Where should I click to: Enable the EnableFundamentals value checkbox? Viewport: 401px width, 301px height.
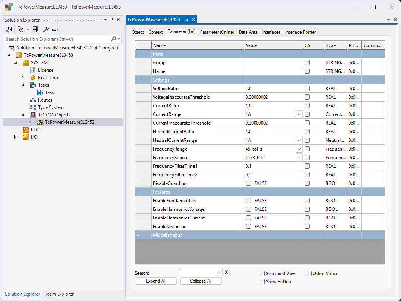pyautogui.click(x=248, y=201)
